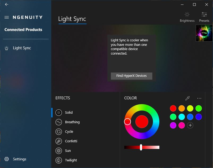Select the eyedropper color picker tool
This screenshot has width=213, height=168.
point(188,98)
